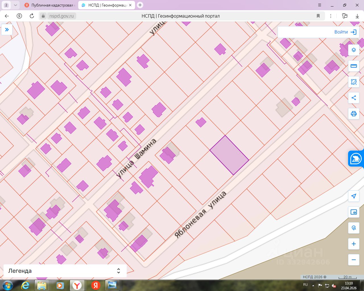
Task: Select the highlighted purple land parcel
Action: pos(229,155)
